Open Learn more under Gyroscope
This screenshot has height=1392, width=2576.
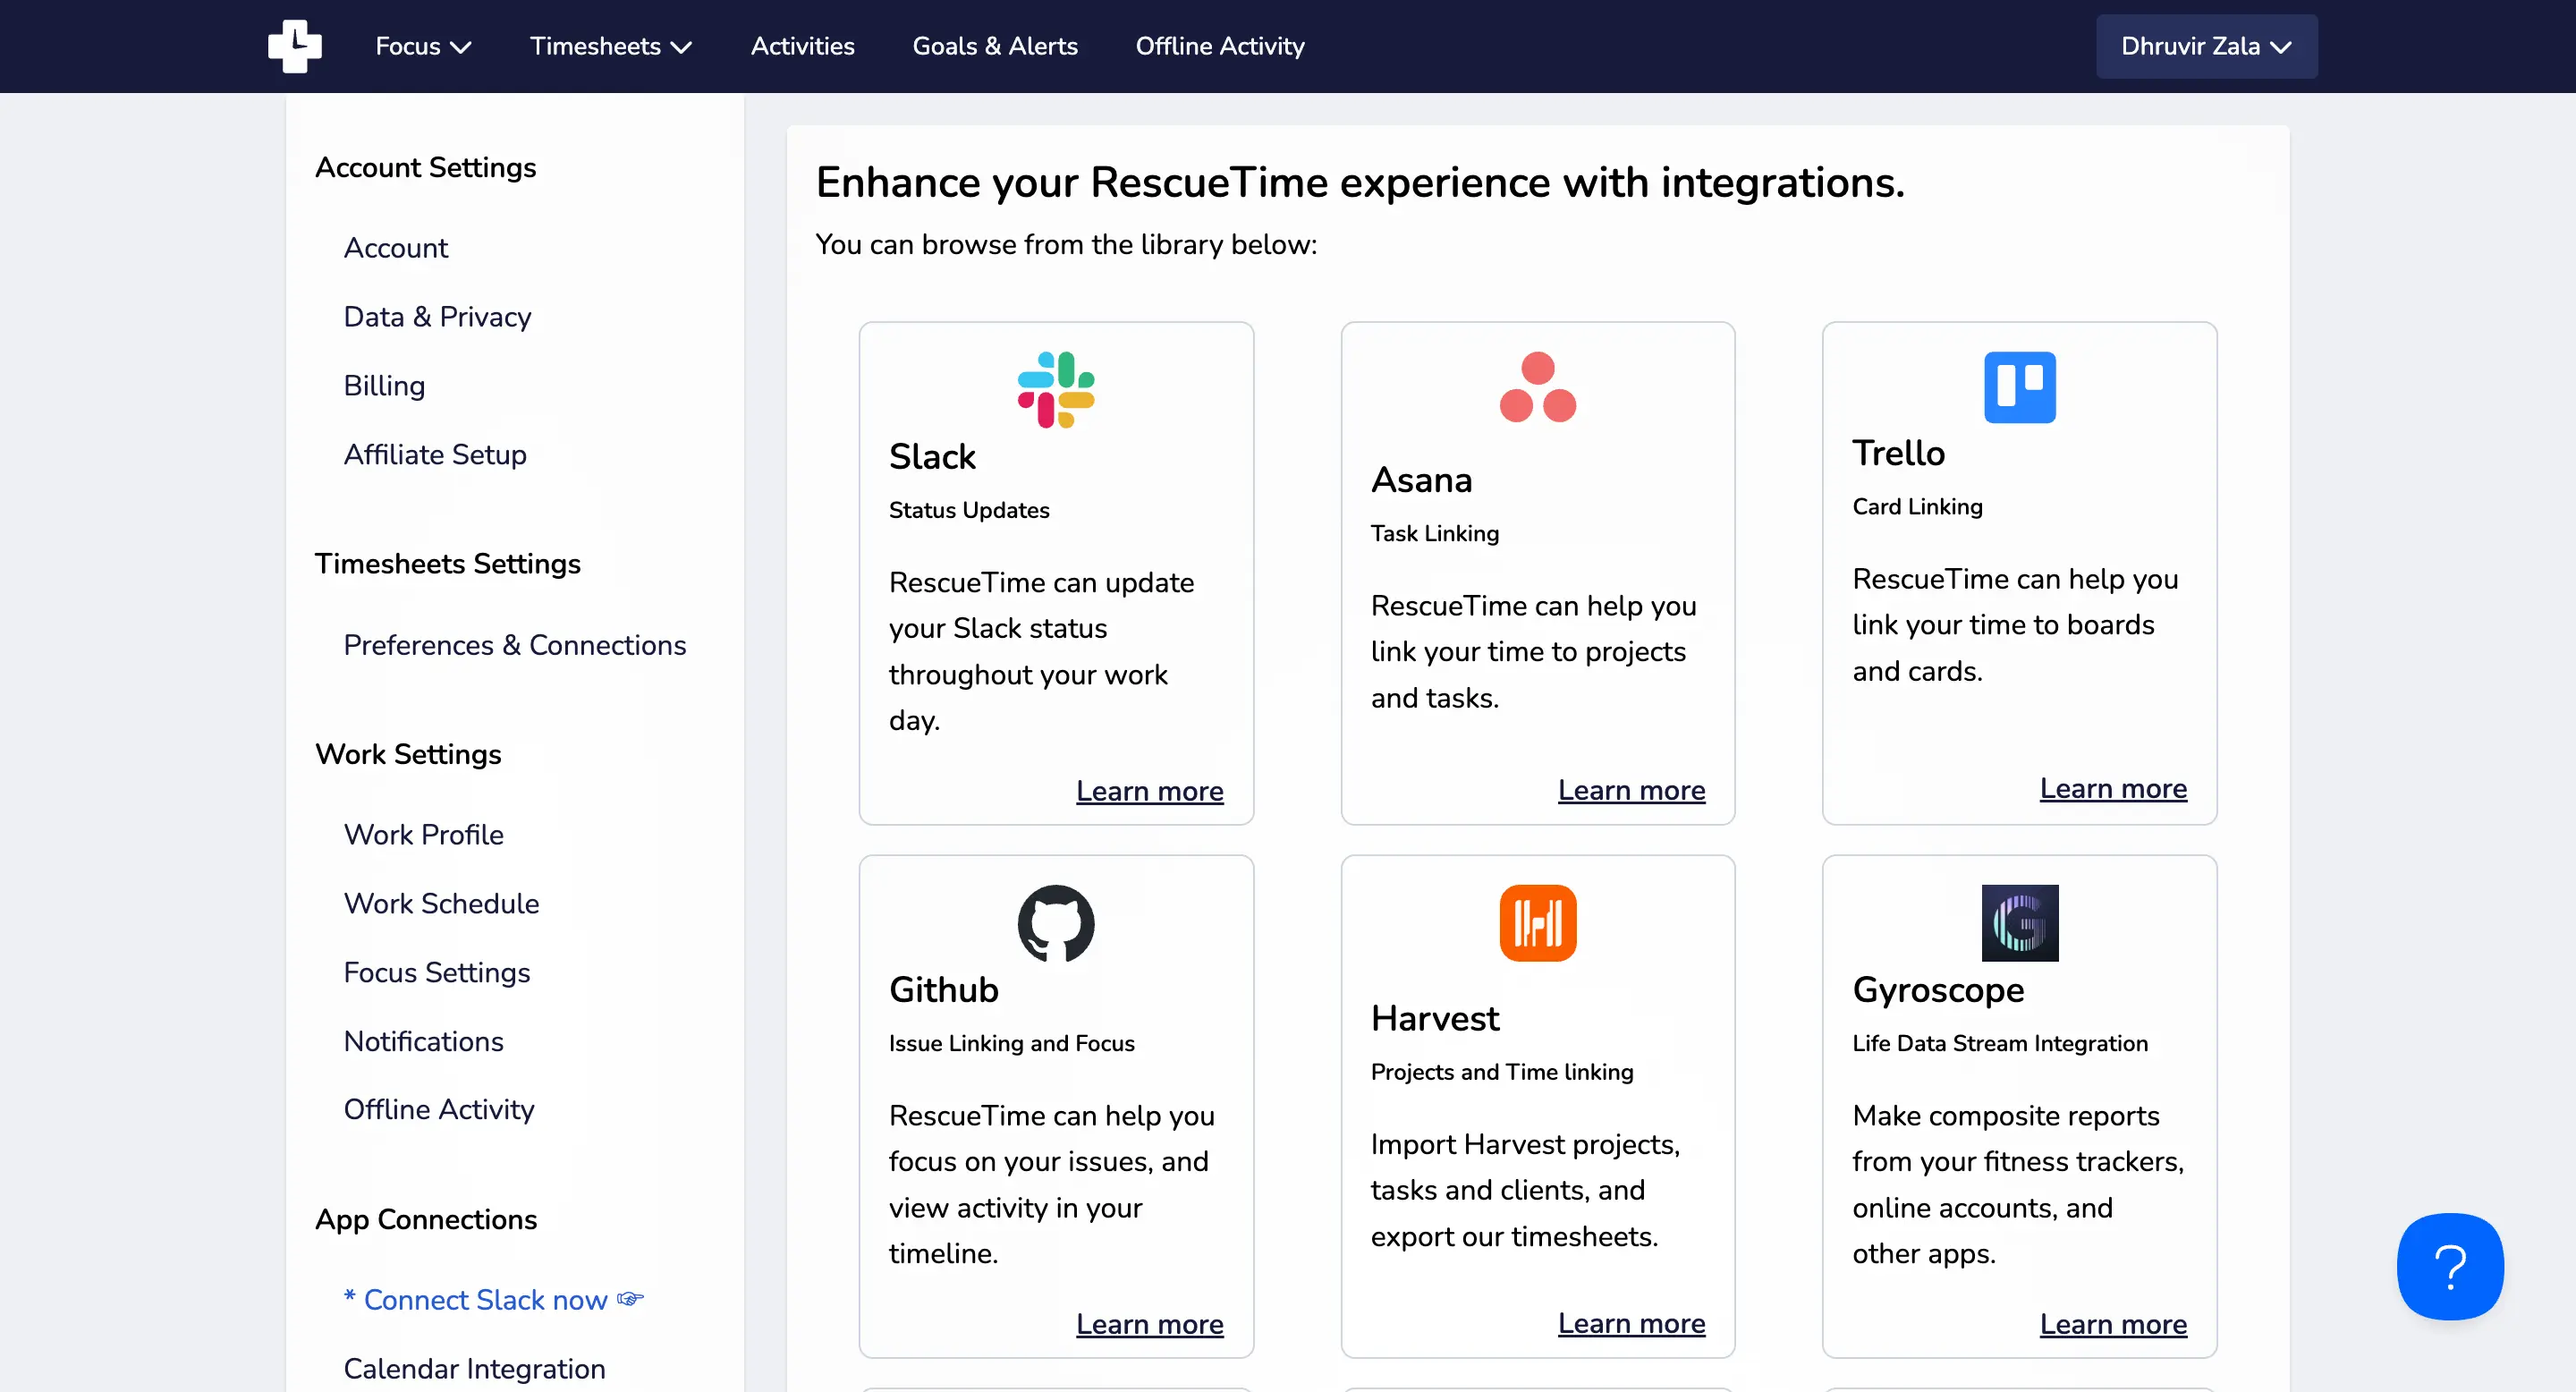pyautogui.click(x=2113, y=1324)
